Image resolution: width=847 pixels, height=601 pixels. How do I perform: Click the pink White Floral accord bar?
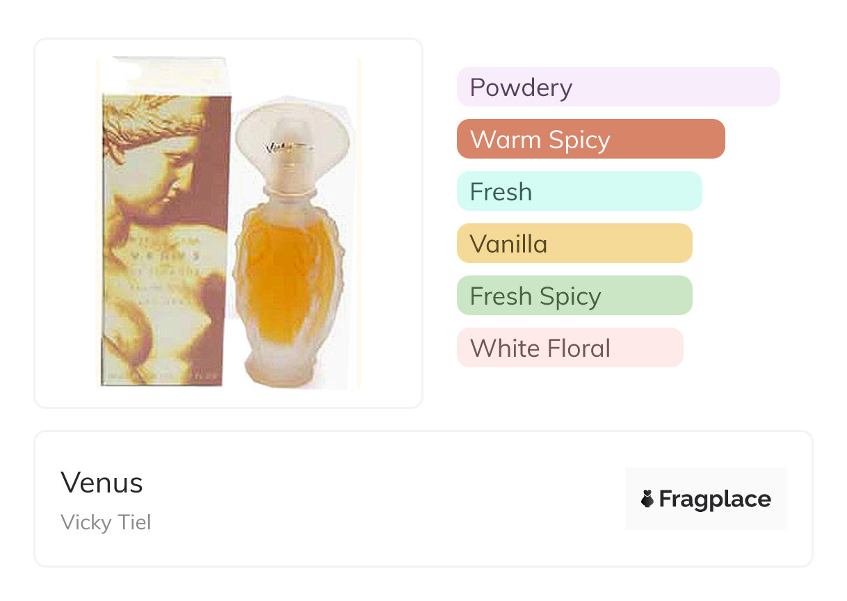click(570, 348)
